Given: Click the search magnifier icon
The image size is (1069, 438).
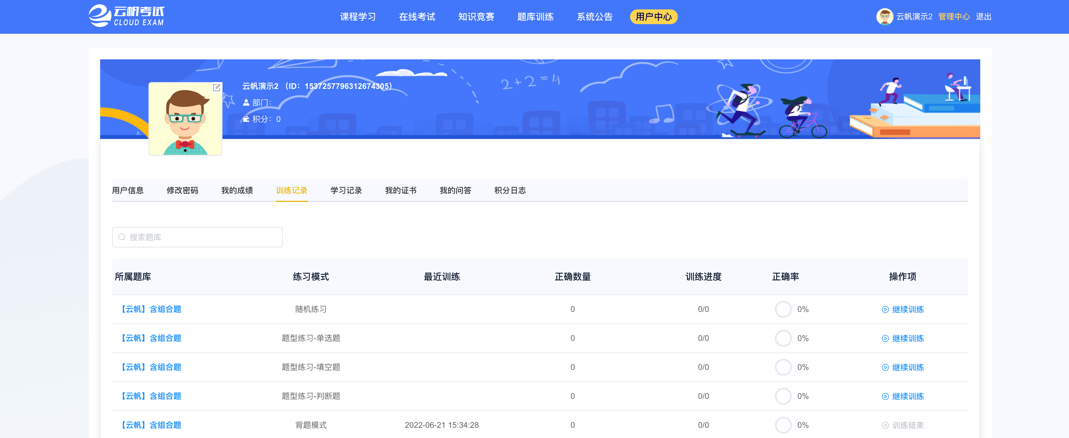Looking at the screenshot, I should click(122, 237).
